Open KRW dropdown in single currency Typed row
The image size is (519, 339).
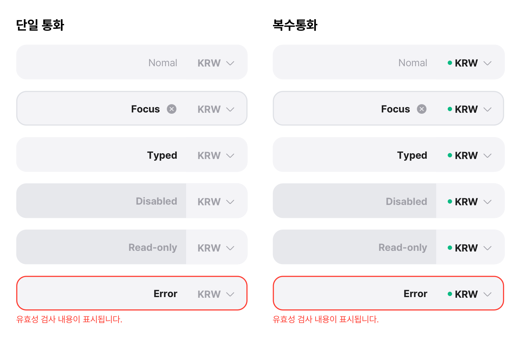coord(216,155)
